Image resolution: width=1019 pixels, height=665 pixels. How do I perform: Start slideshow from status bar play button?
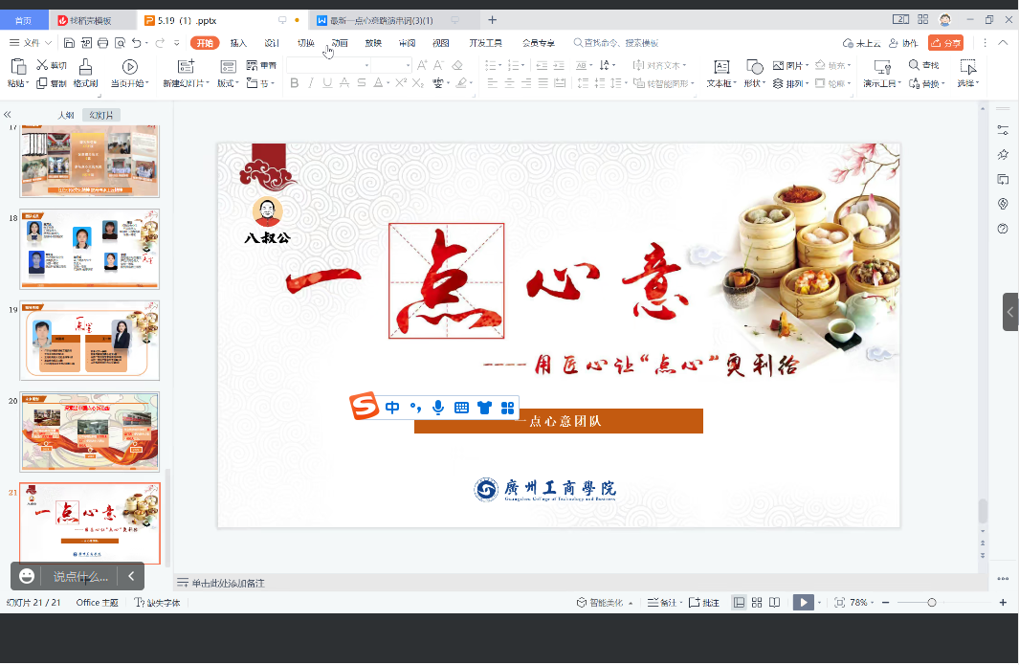click(x=803, y=603)
